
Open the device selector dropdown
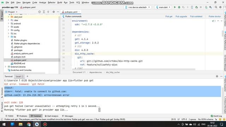(137, 7)
